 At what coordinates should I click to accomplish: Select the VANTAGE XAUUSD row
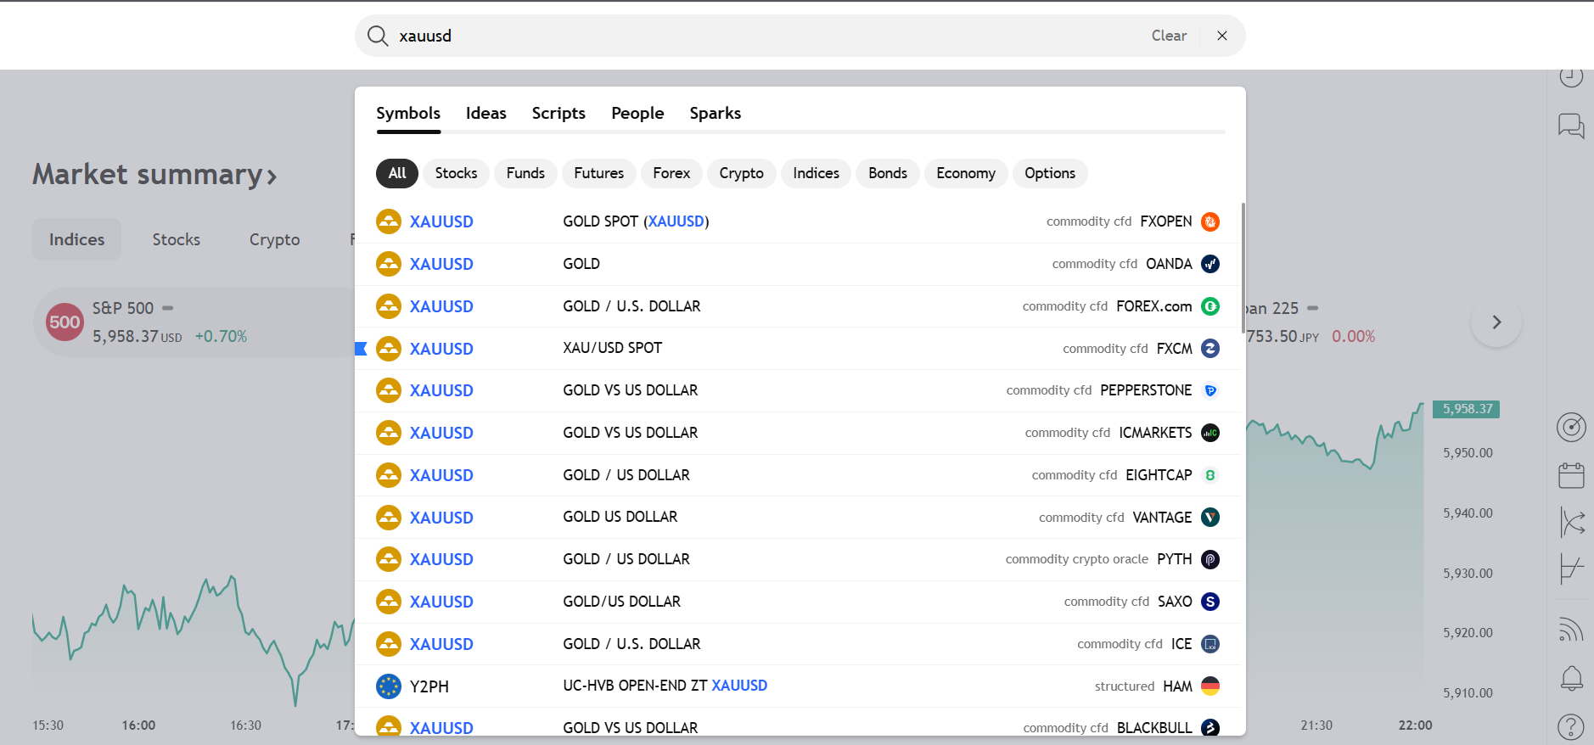click(798, 517)
